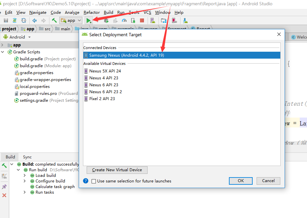Select build.gradle (Project: project) file
Viewport: 307px width, 218px height.
click(x=45, y=59)
